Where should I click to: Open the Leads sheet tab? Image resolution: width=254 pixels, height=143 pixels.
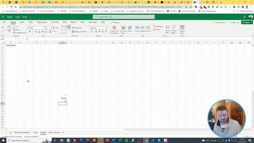tap(35, 132)
